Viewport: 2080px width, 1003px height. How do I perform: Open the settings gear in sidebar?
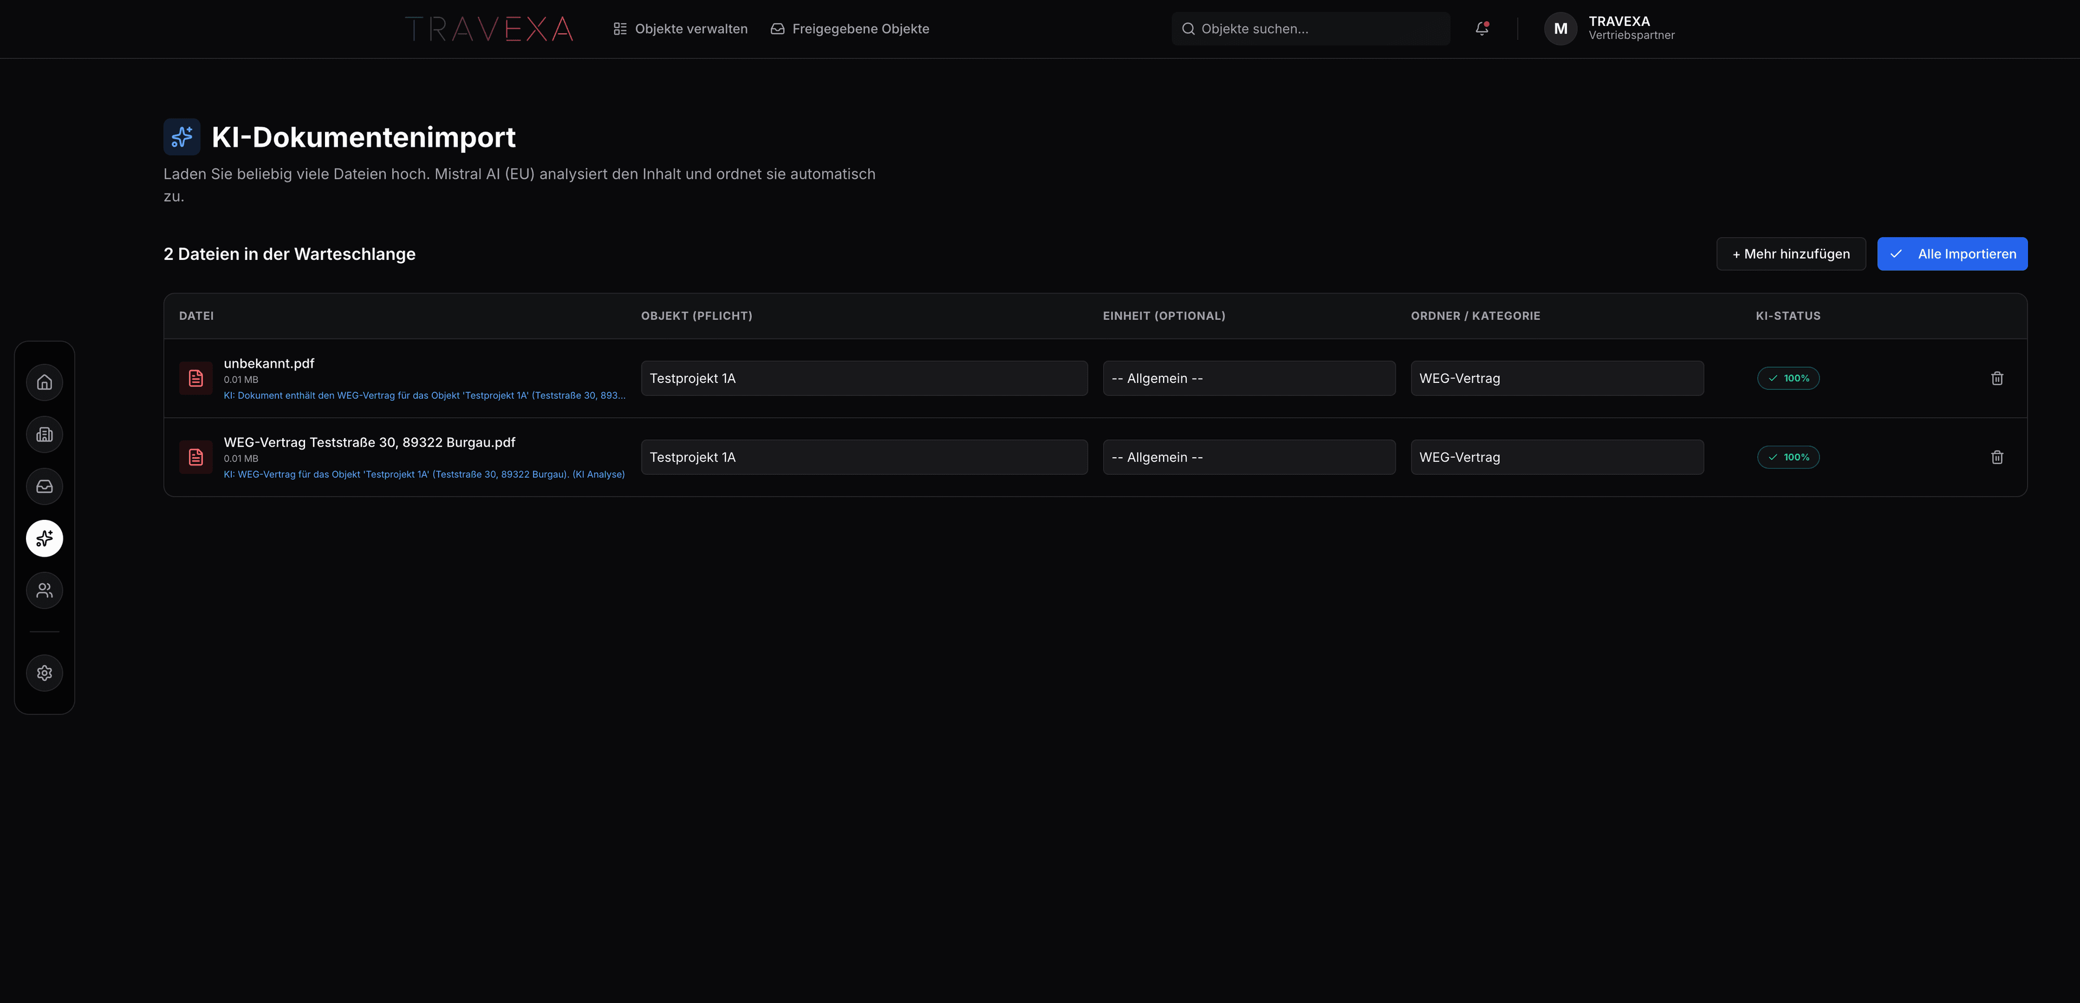click(44, 673)
